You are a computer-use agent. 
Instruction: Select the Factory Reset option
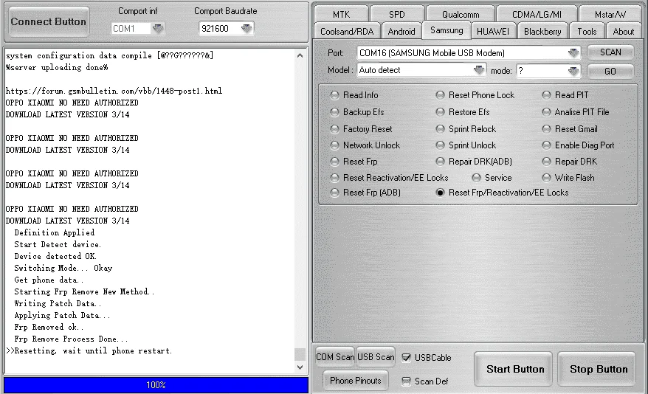362,129
